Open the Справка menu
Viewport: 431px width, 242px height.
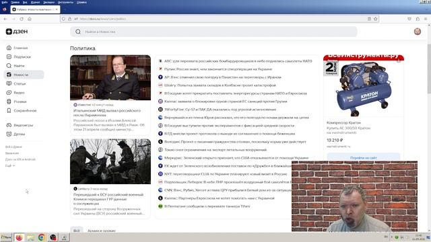pos(81,2)
